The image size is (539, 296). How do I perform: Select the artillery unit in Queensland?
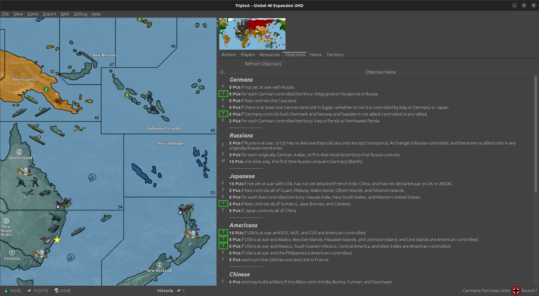(x=21, y=182)
